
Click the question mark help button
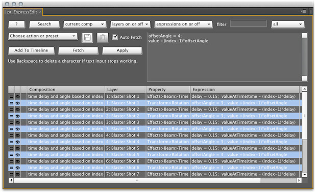(x=16, y=24)
